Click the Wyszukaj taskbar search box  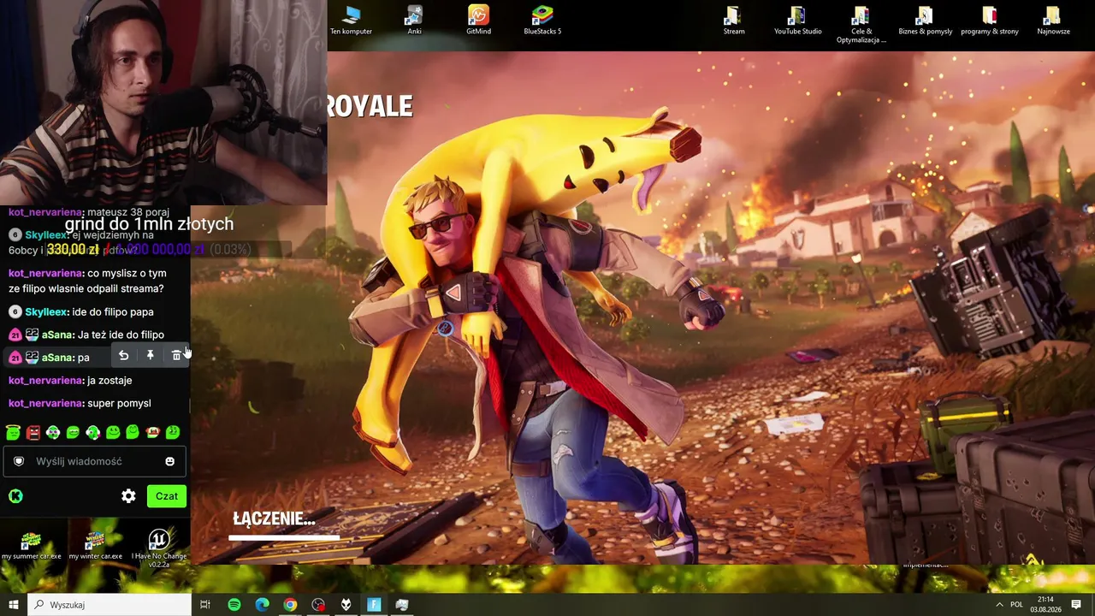(109, 605)
